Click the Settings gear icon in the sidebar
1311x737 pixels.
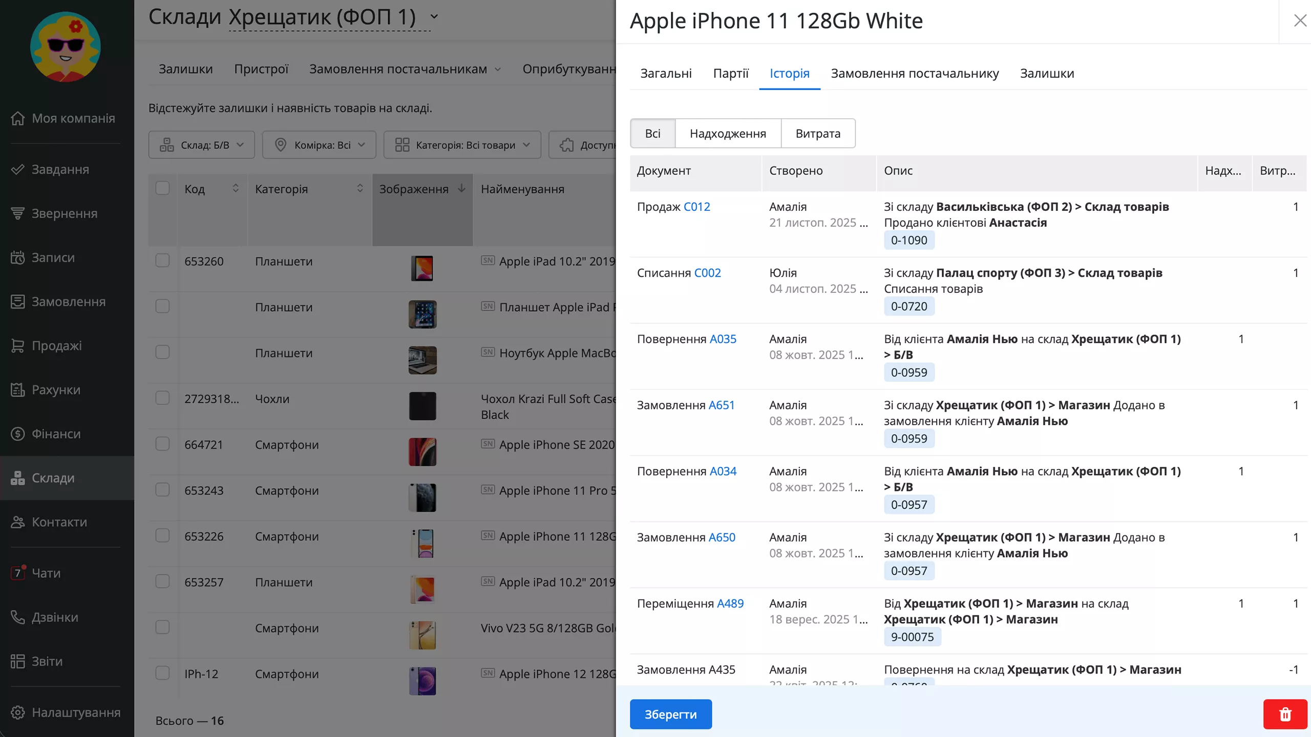[18, 712]
